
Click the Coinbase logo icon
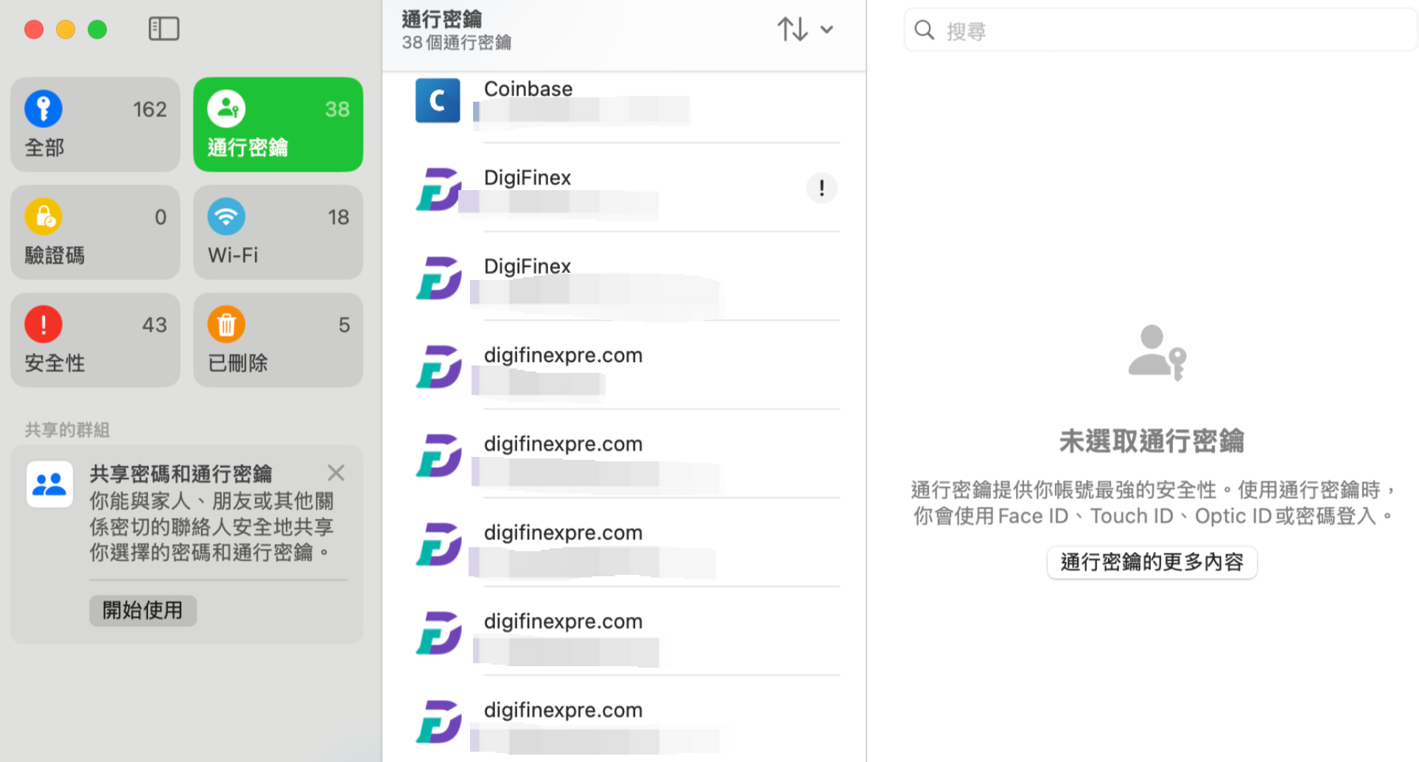[x=438, y=101]
